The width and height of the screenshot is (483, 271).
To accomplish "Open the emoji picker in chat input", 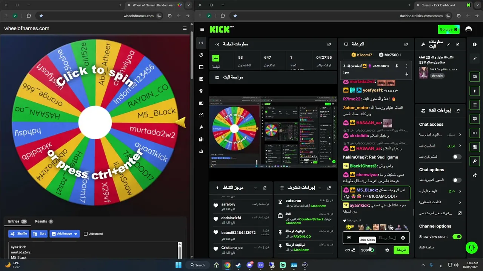I will 403,238.
